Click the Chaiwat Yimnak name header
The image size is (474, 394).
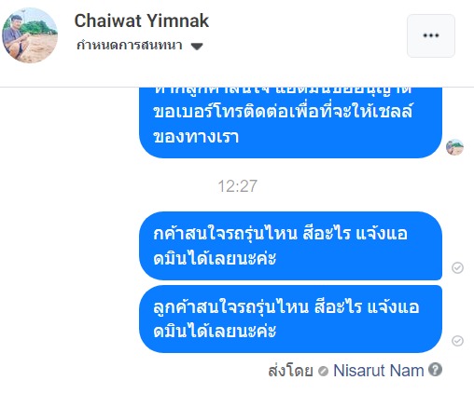pyautogui.click(x=142, y=20)
